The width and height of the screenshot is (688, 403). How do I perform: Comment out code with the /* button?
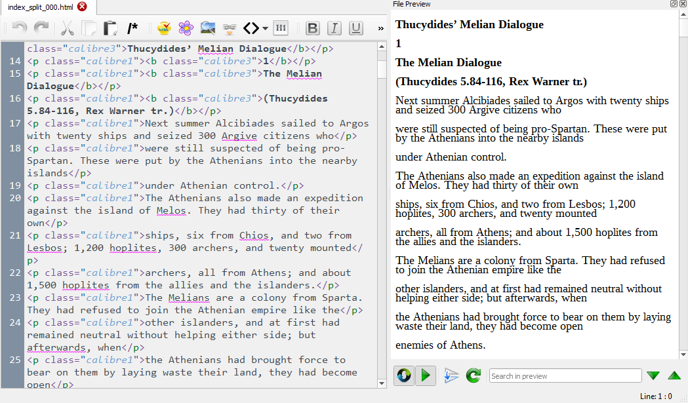pos(132,28)
